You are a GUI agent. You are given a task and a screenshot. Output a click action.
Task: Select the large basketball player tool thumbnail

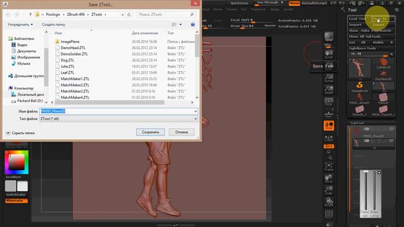pos(359,69)
